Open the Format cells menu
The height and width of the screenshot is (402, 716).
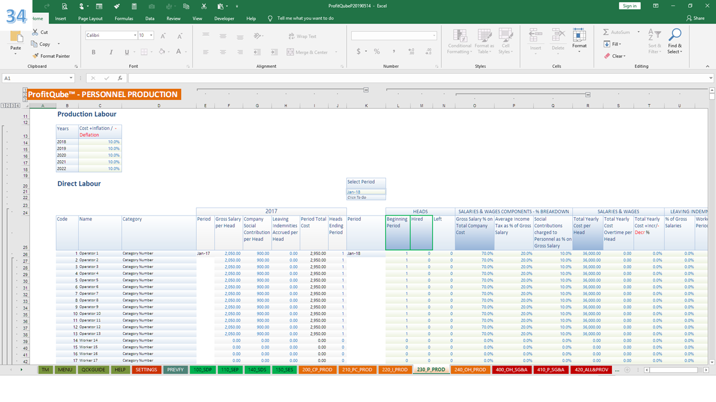[x=580, y=42]
